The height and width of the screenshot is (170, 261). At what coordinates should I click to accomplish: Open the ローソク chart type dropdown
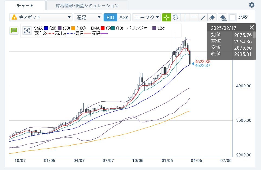[x=146, y=17]
